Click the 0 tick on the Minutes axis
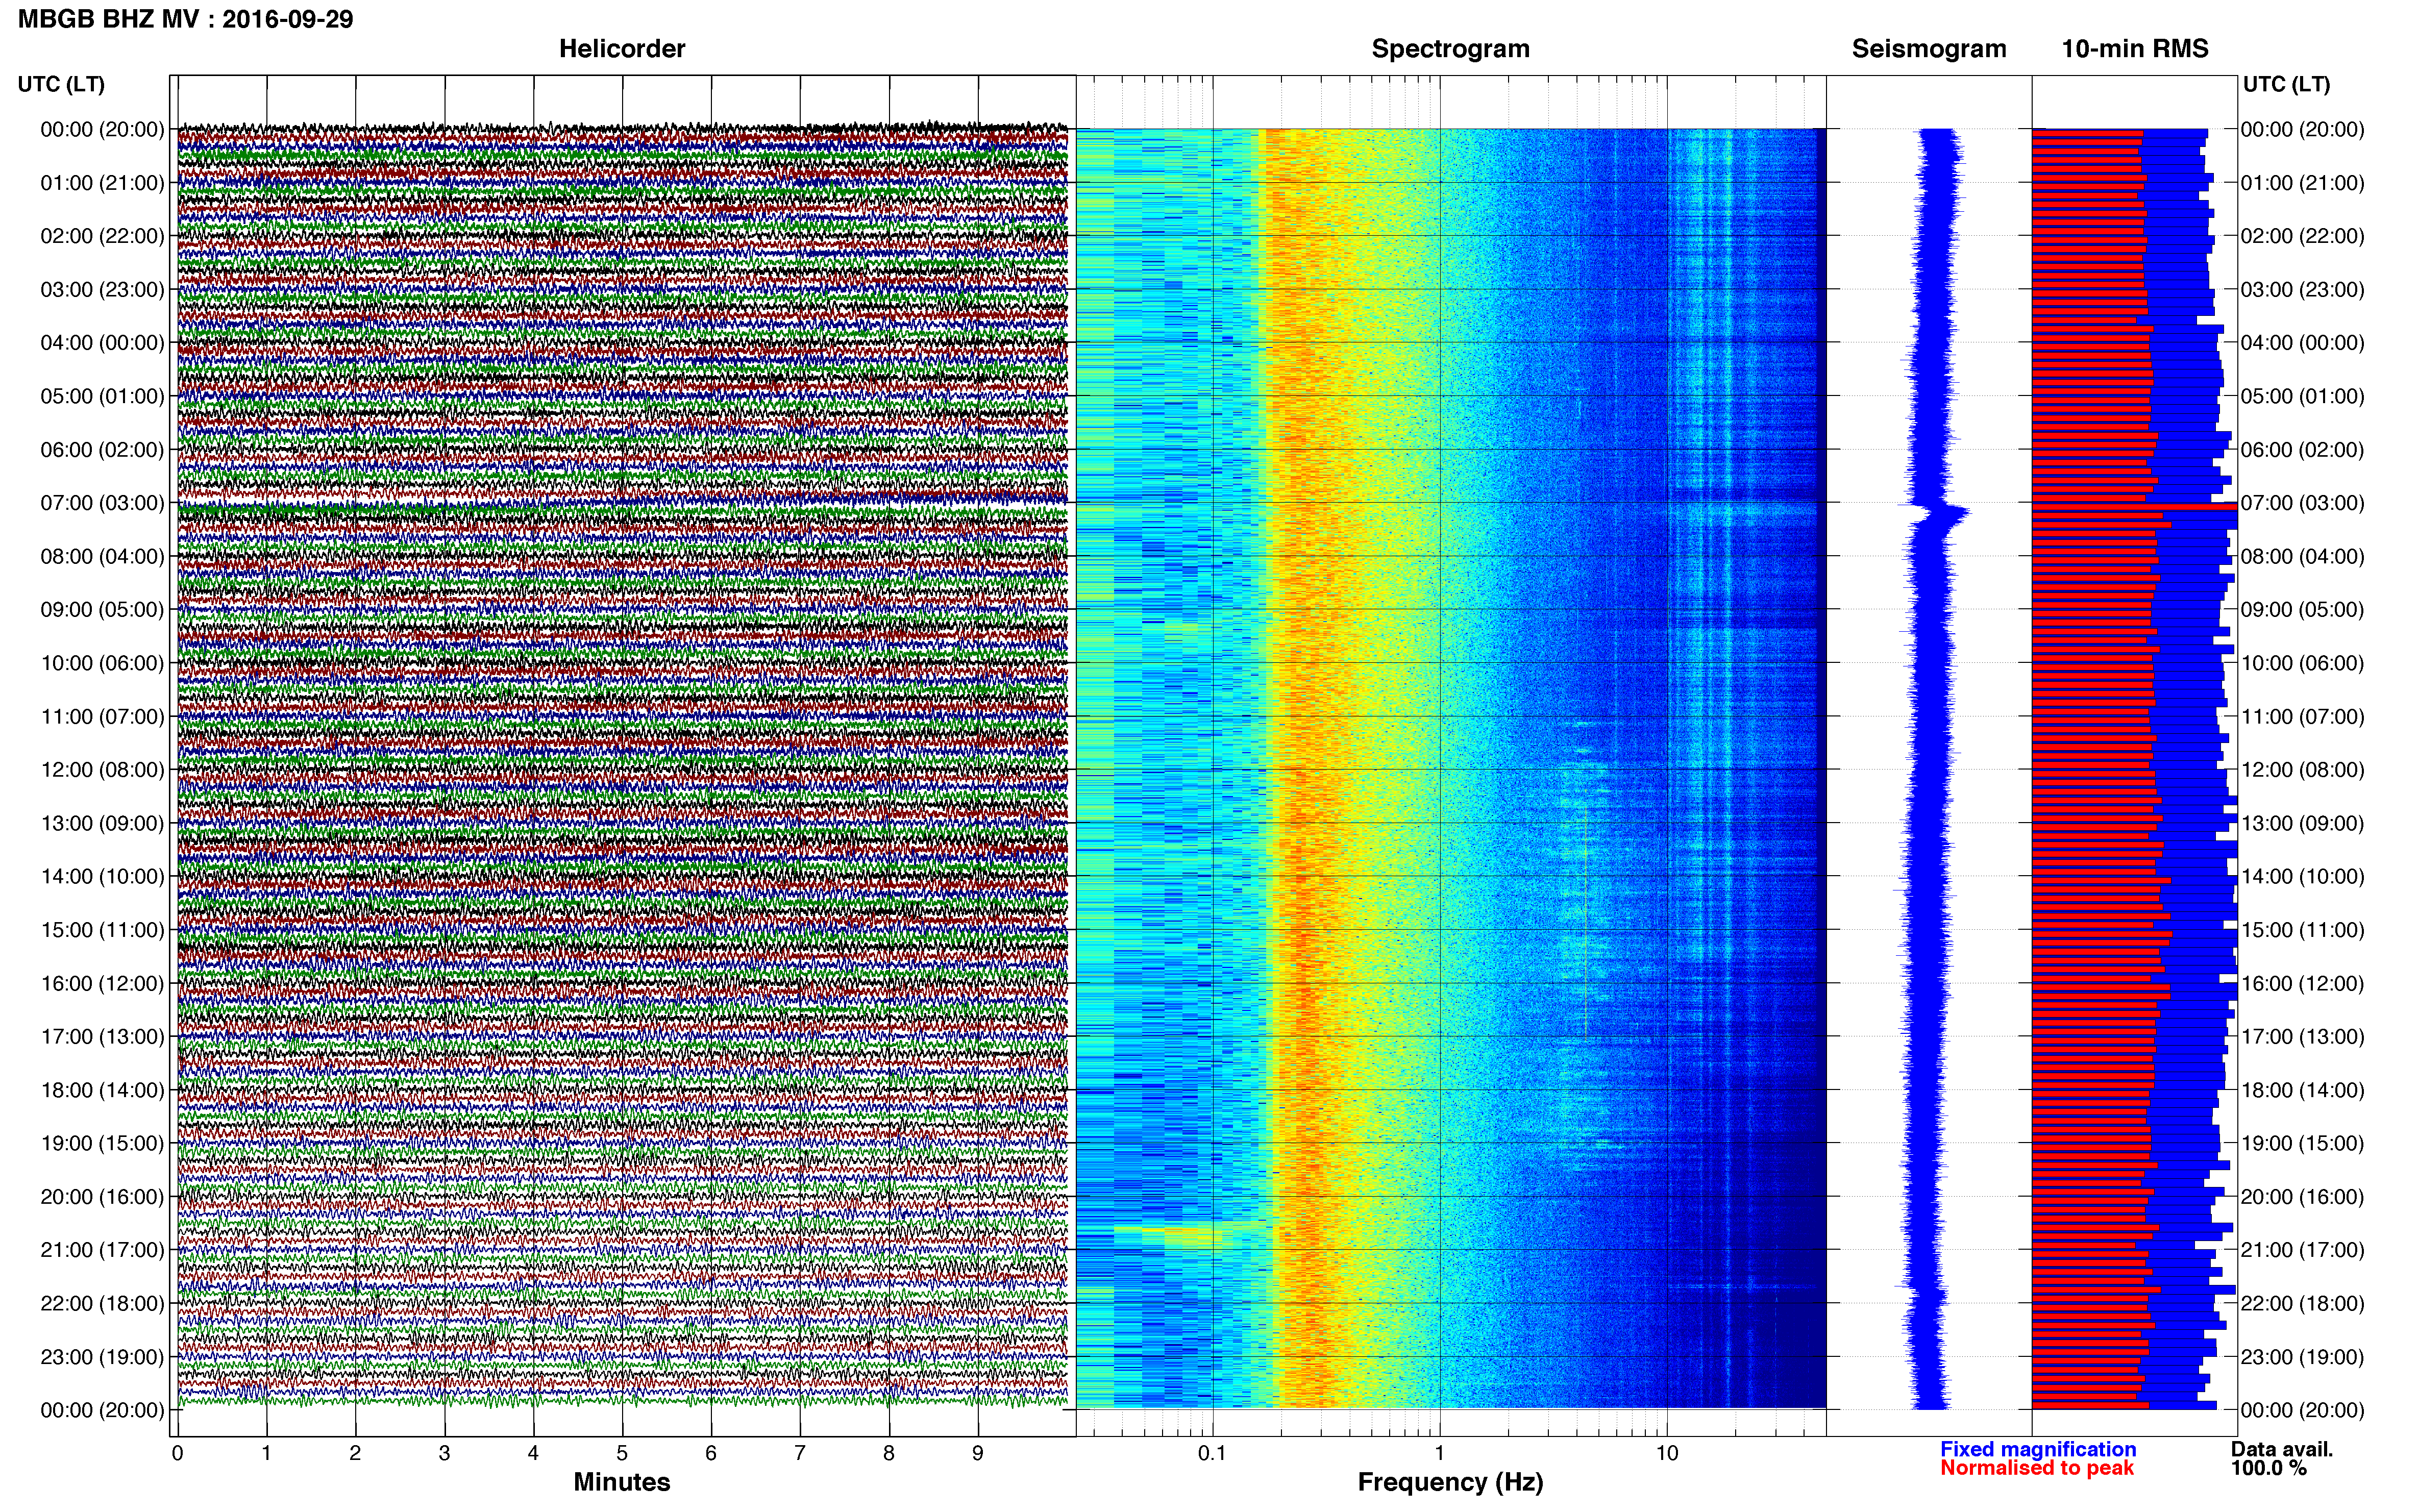Viewport: 2419px width, 1512px height. (178, 1453)
